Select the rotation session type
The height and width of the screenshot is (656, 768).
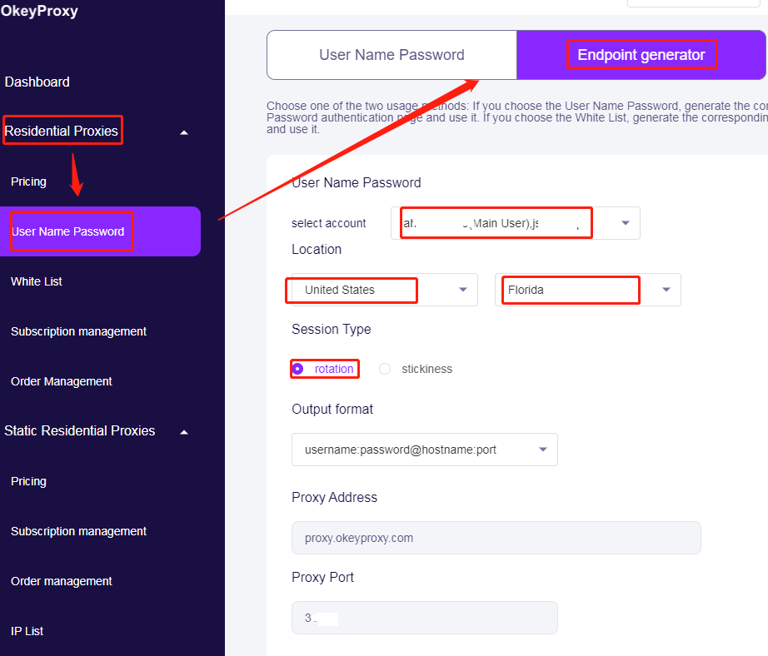click(298, 369)
